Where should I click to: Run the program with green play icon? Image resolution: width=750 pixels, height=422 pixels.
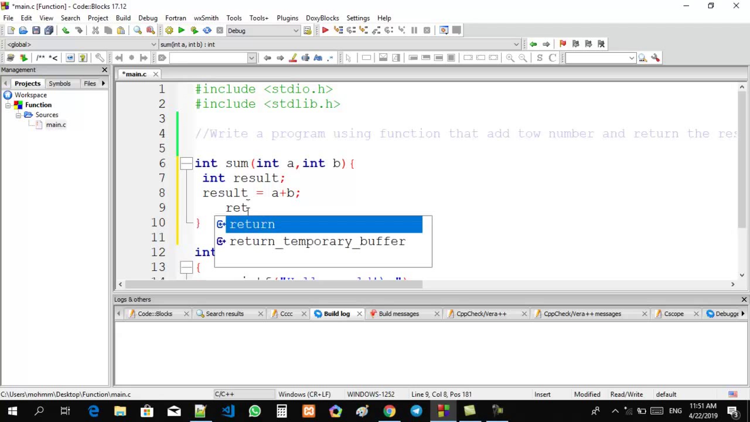[x=182, y=30]
